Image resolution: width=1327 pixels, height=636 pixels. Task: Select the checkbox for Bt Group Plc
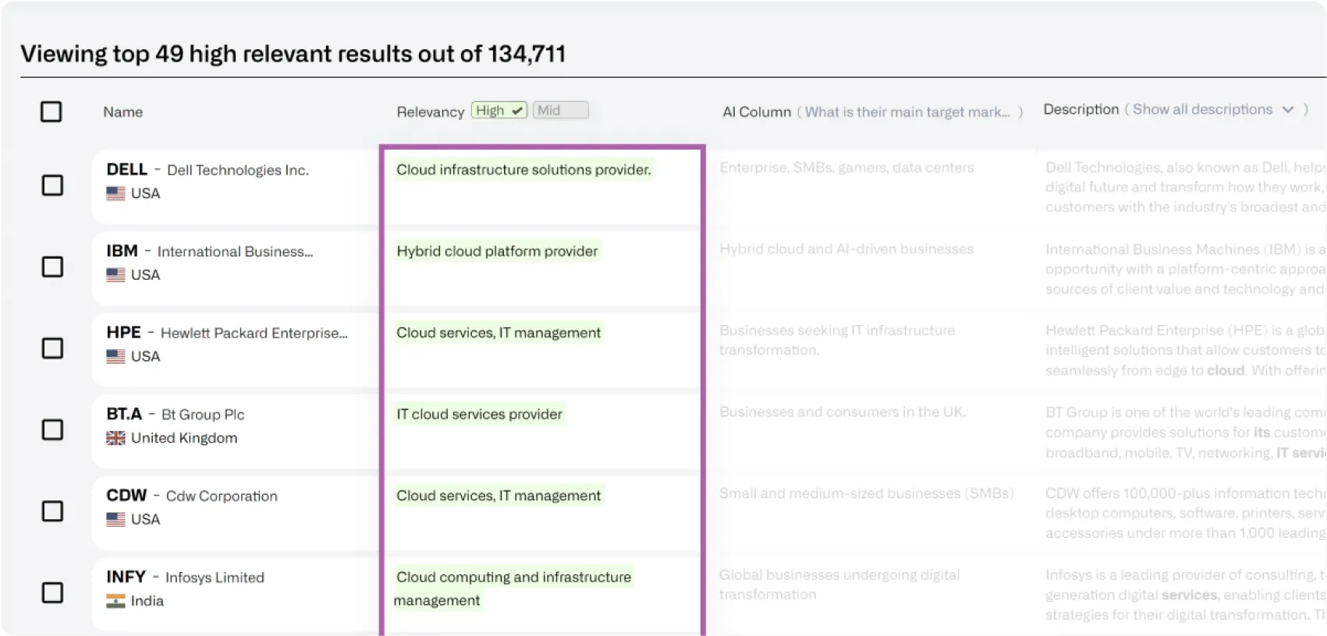(x=52, y=429)
